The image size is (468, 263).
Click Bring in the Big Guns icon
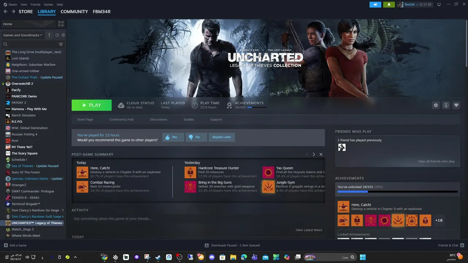click(190, 186)
